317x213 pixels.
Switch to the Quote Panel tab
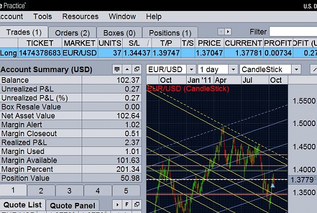coord(73,205)
